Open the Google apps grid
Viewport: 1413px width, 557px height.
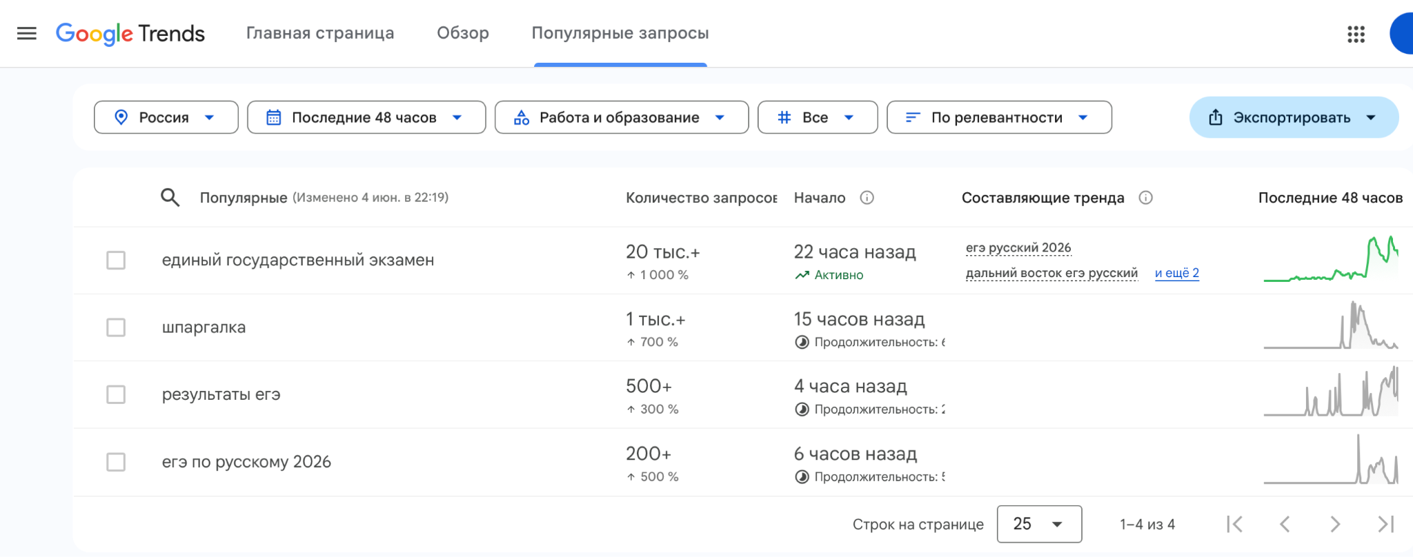[x=1356, y=34]
